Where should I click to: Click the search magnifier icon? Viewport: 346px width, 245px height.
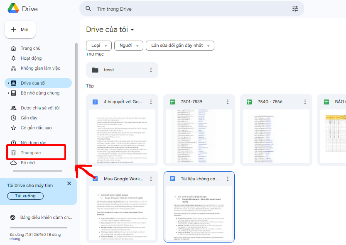[x=88, y=9]
